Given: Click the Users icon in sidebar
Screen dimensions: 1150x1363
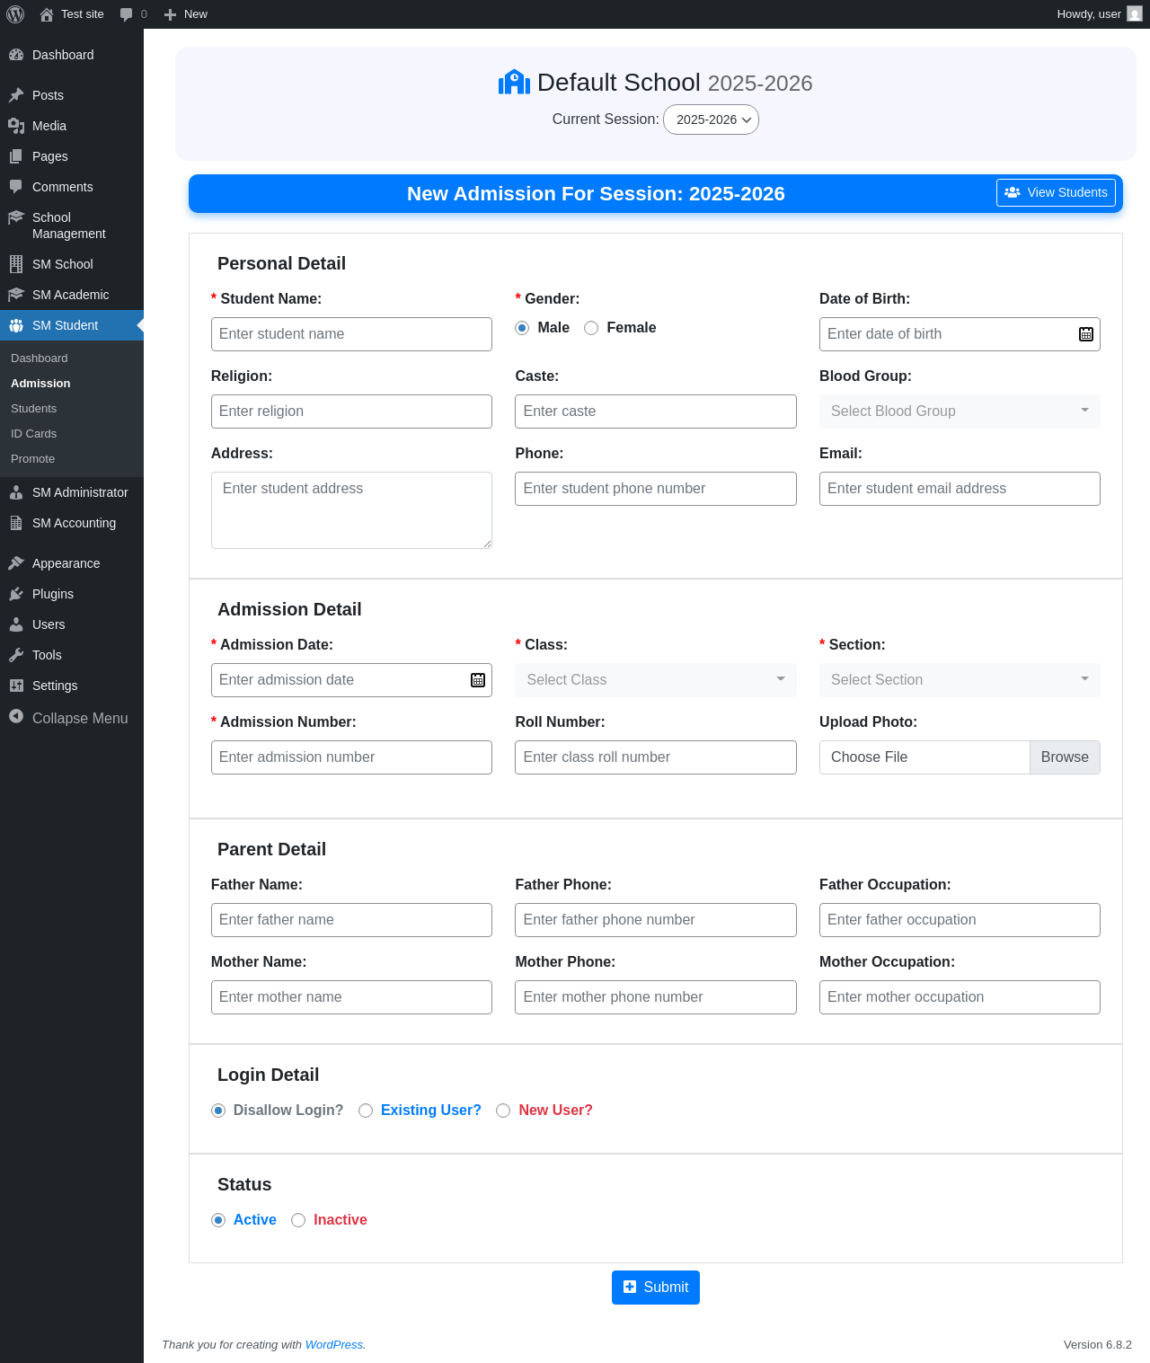Looking at the screenshot, I should click(16, 624).
